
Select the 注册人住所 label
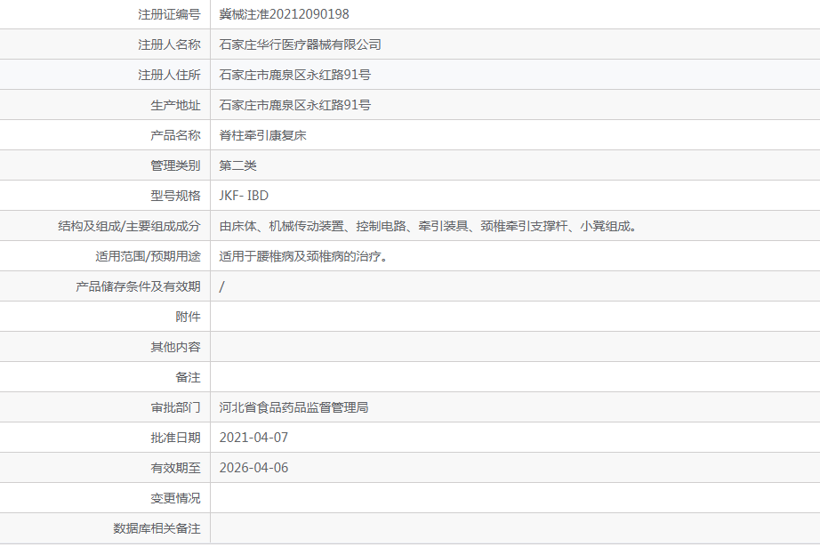coord(169,76)
